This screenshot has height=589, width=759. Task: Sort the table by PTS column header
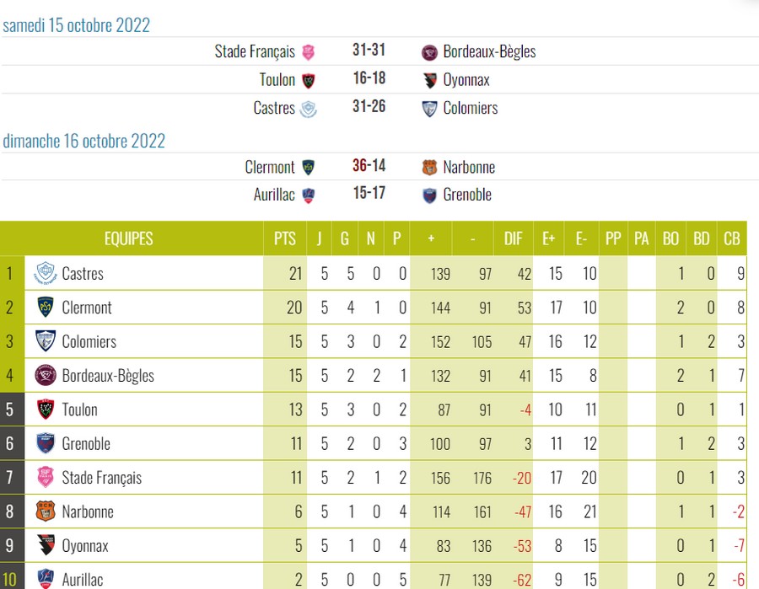point(285,238)
